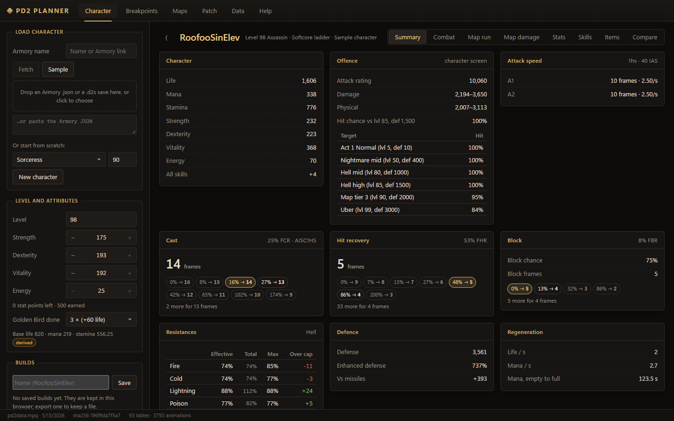Select block chip 32% → 3

pos(578,289)
